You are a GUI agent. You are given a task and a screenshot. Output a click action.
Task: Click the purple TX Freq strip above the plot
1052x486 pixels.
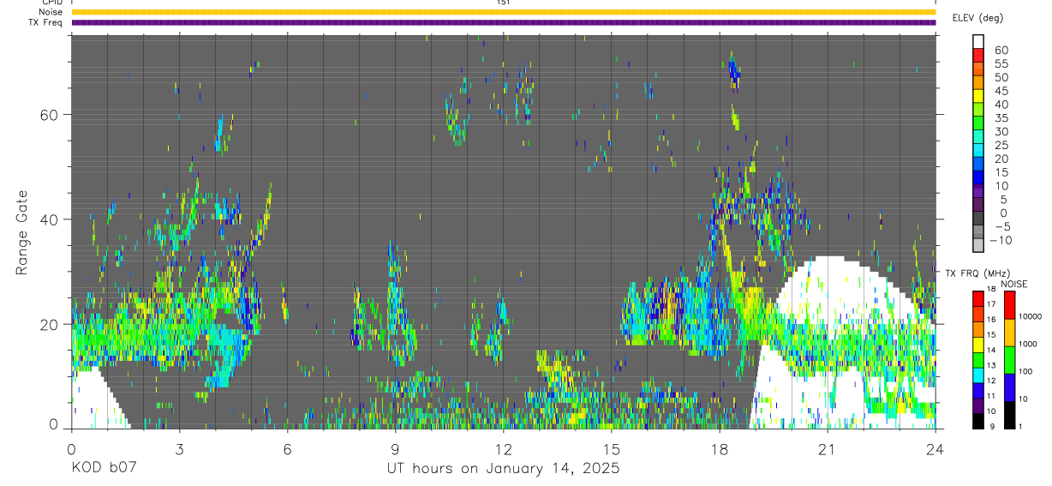pos(503,22)
